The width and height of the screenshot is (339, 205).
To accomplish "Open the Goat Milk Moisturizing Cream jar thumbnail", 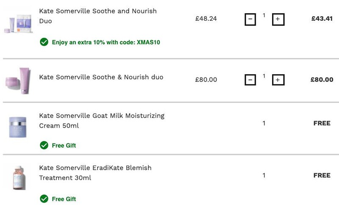I will pyautogui.click(x=18, y=127).
